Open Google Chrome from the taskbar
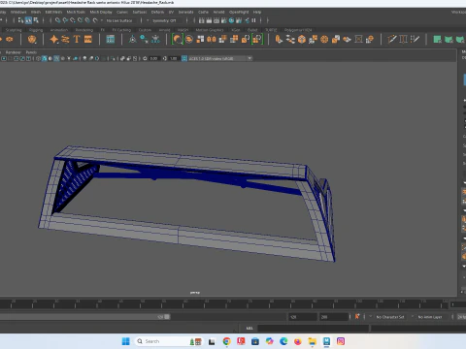Viewport: 466px width, 349px height. pos(226,341)
